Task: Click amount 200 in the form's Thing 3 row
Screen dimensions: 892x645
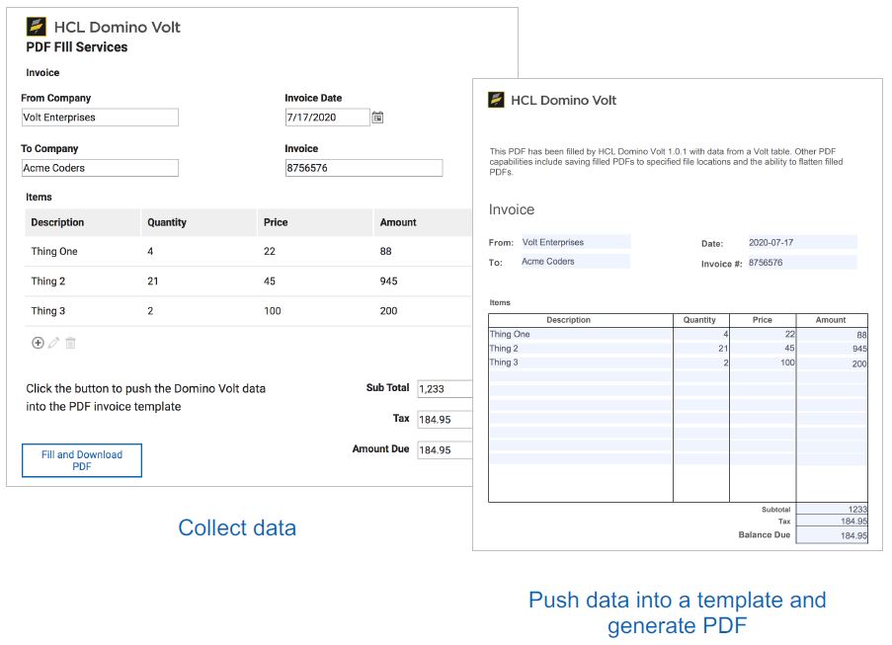Action: [x=388, y=311]
